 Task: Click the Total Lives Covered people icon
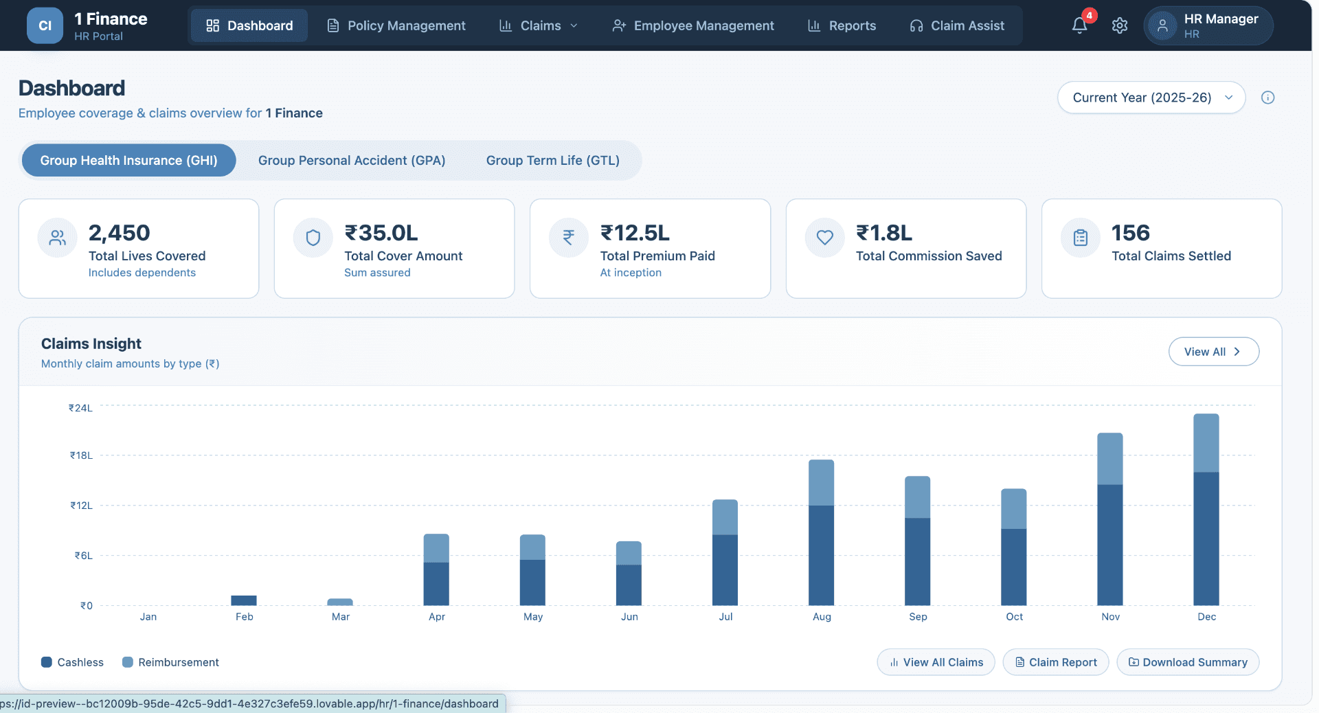tap(58, 238)
